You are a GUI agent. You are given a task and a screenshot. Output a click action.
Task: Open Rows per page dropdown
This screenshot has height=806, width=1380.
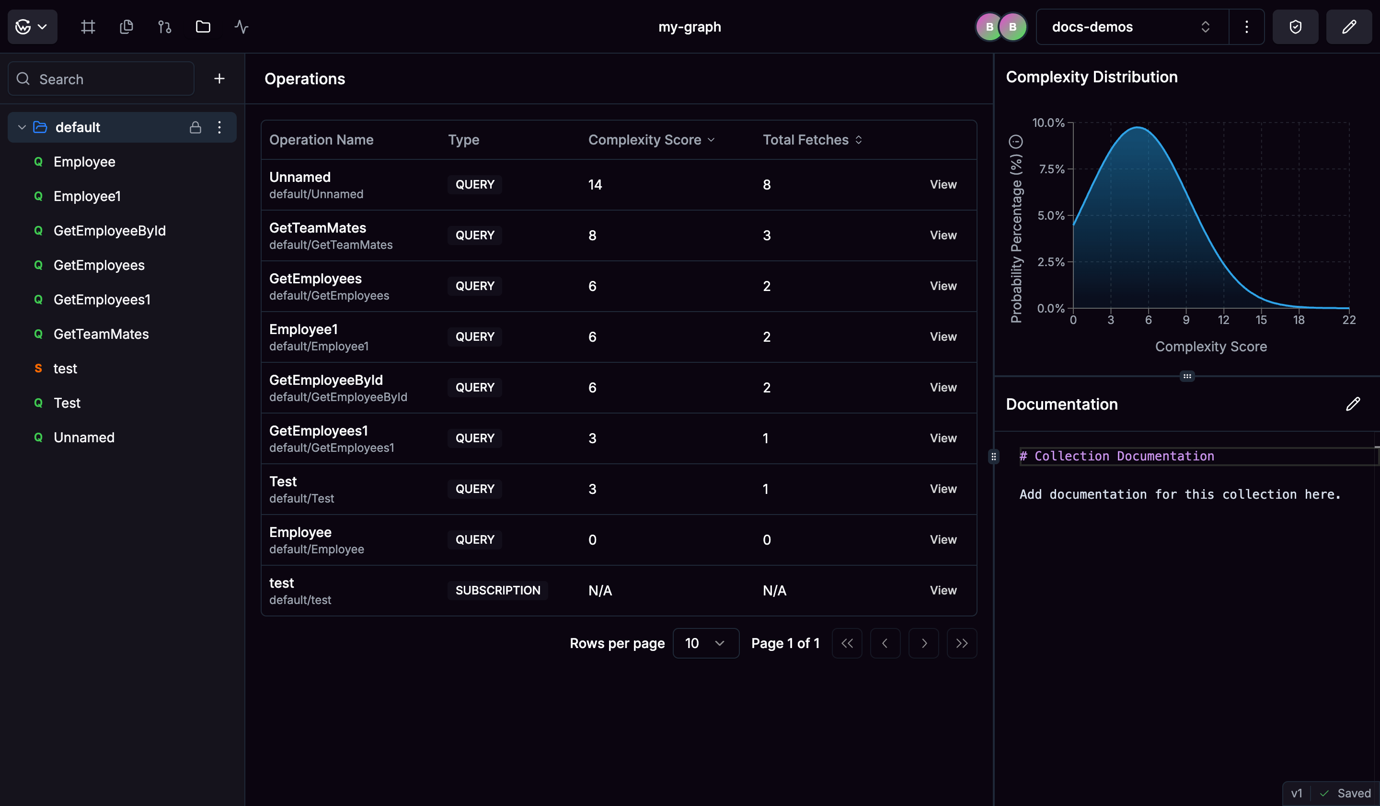(705, 643)
